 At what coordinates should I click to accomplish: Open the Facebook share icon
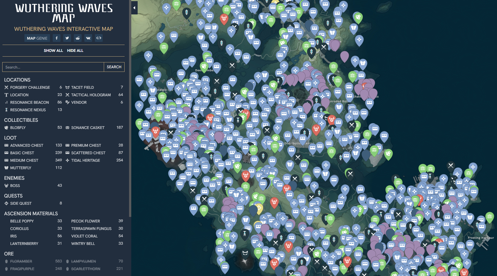coord(57,38)
